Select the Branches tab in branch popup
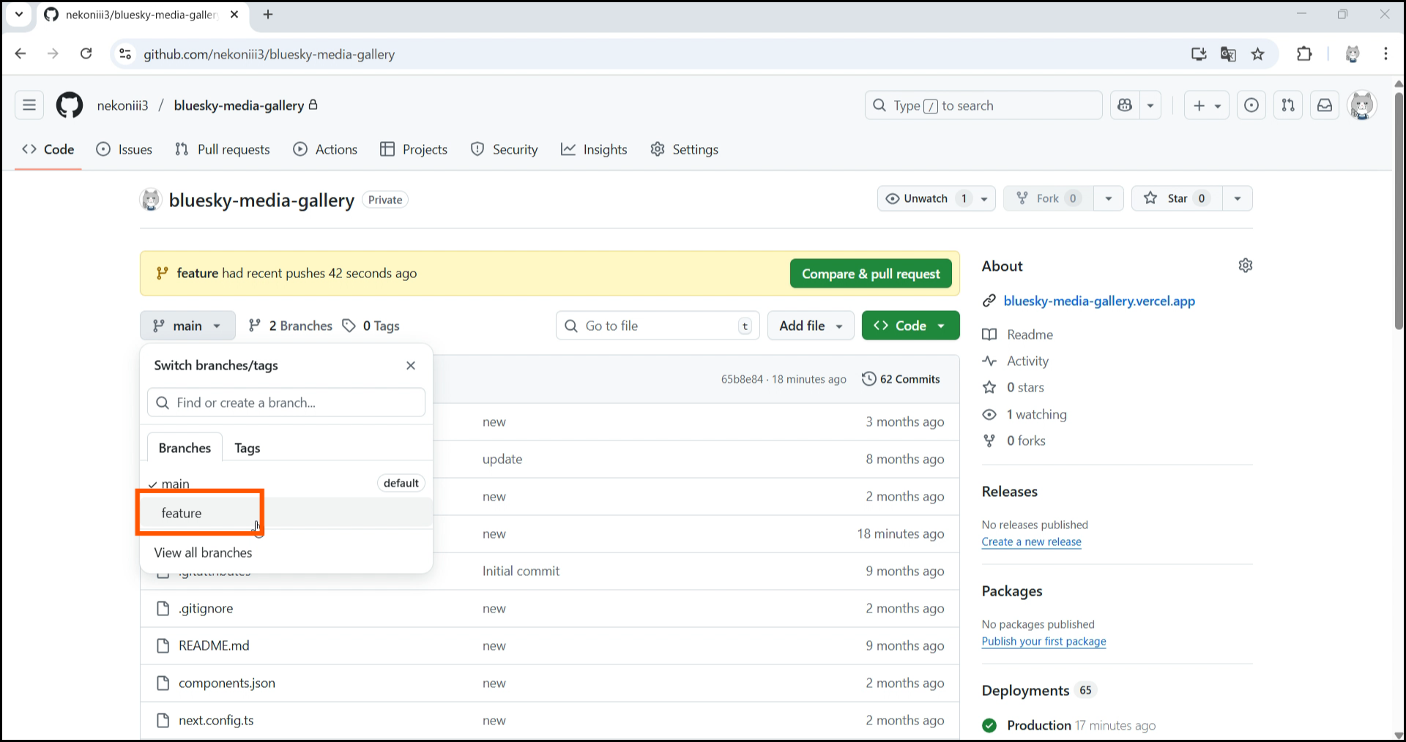1406x742 pixels. point(185,448)
